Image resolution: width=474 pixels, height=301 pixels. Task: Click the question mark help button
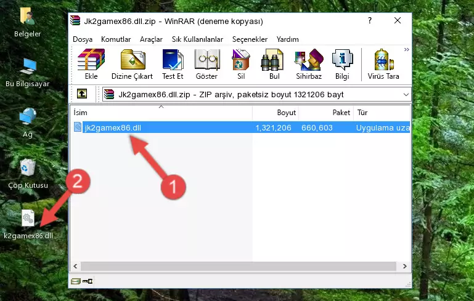(370, 20)
